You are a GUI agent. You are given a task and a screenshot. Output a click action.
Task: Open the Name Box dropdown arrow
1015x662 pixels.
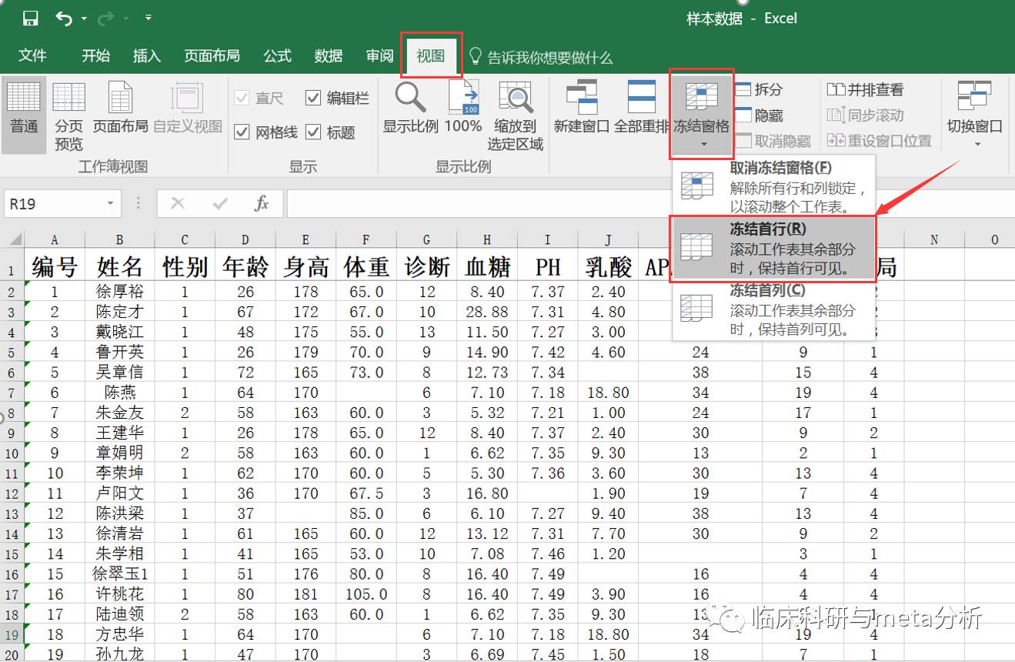(111, 204)
